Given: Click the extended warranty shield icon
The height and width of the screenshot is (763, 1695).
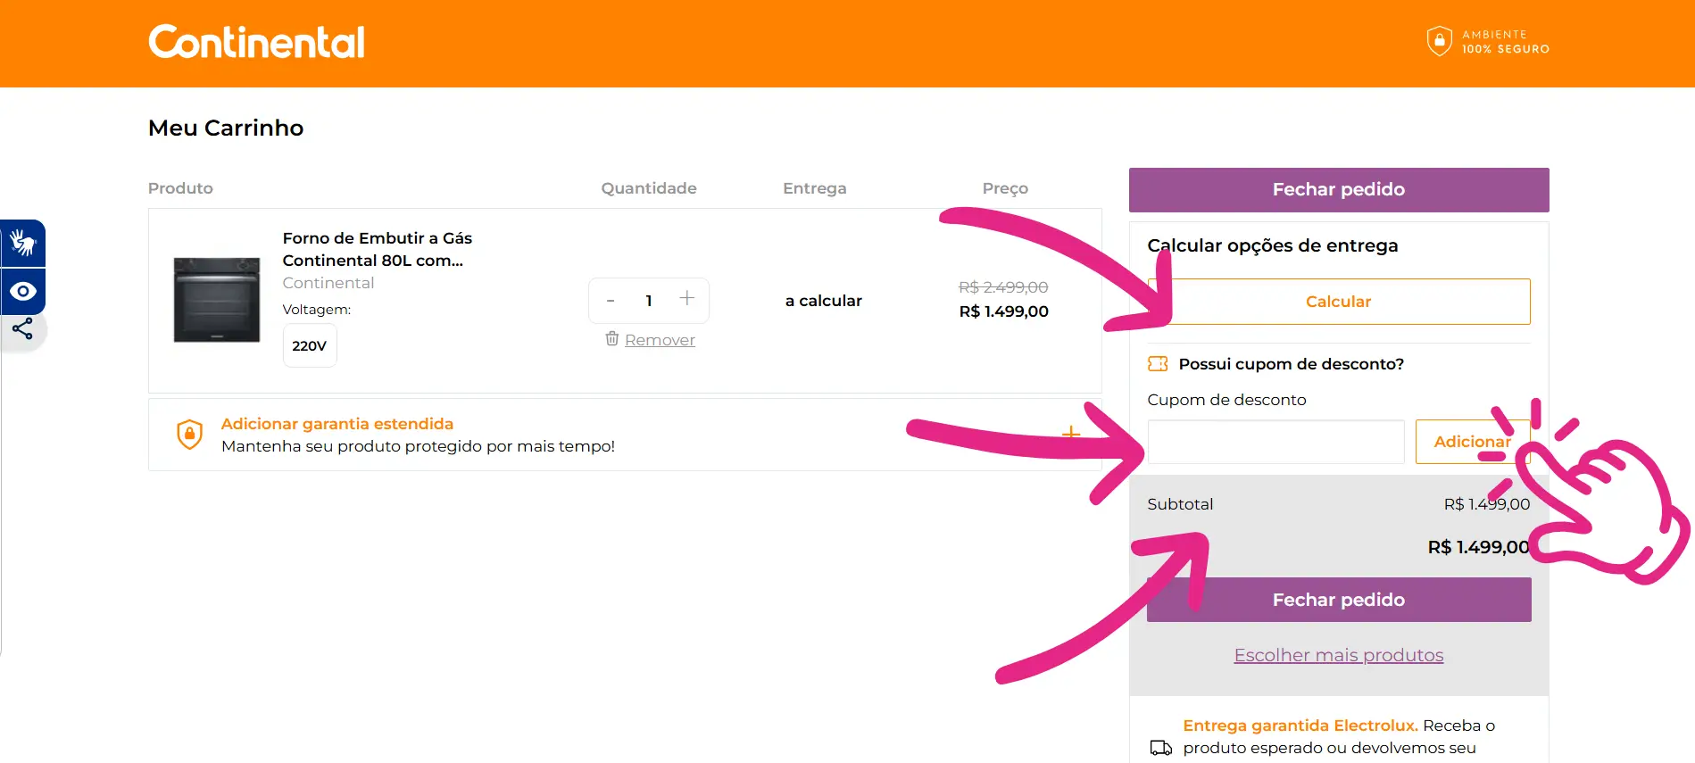Looking at the screenshot, I should (x=189, y=435).
